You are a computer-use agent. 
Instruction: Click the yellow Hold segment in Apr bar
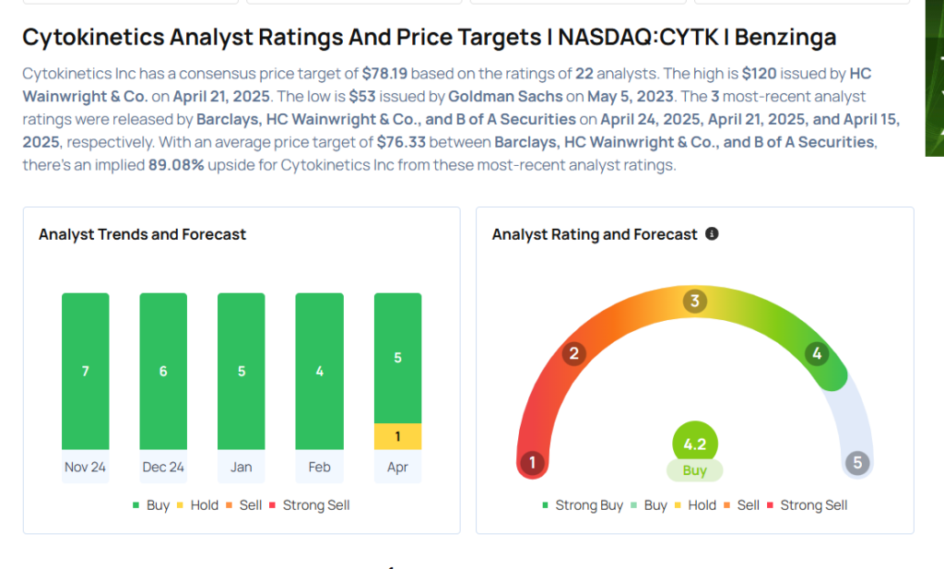tap(397, 436)
